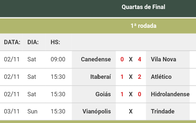Open the Quartas de Final header
This screenshot has height=123, width=196.
pyautogui.click(x=143, y=7)
